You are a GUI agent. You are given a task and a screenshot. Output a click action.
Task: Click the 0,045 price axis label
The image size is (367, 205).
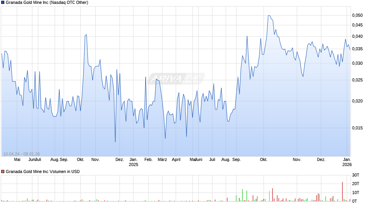[357, 25]
